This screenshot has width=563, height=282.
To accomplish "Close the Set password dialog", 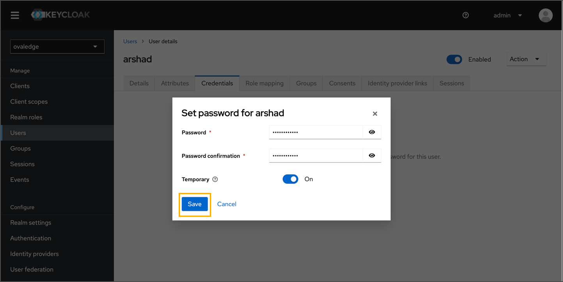I will (x=375, y=114).
